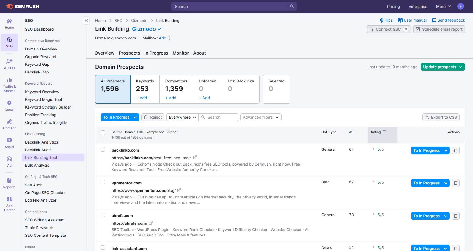Tick the ahrefs.com prospect checkbox
Viewport: 473px width, 251px height.
103,215
